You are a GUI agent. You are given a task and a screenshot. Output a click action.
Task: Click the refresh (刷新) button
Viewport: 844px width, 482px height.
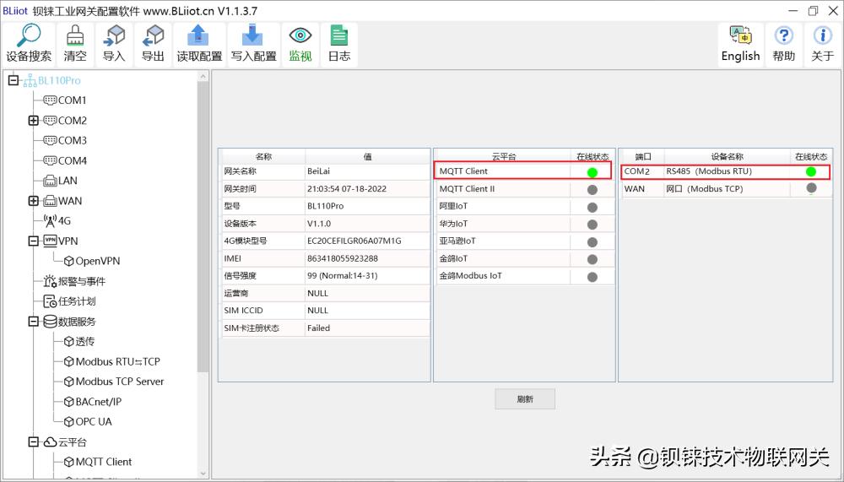pyautogui.click(x=525, y=399)
